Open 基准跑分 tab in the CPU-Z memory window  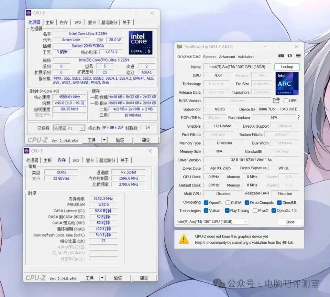point(107,160)
